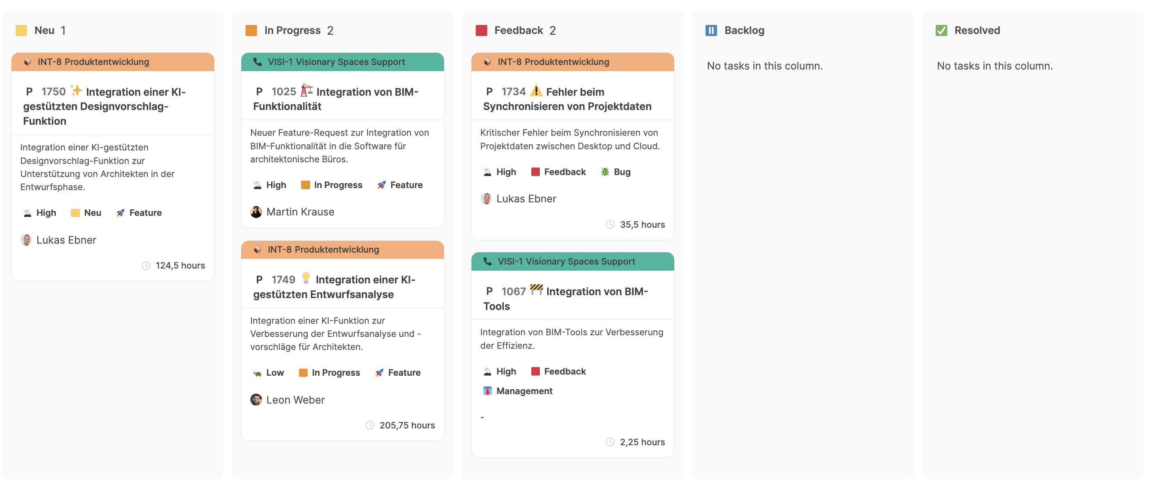Click the warning triangle icon on task 1734
The image size is (1151, 489).
coord(536,91)
